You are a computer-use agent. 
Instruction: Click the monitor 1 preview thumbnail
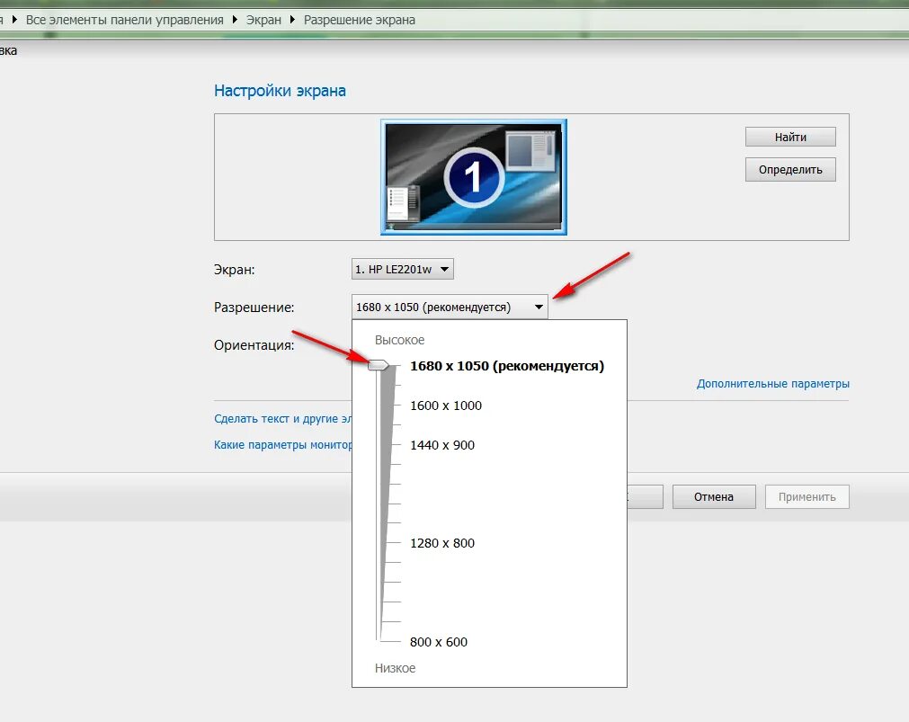[473, 177]
